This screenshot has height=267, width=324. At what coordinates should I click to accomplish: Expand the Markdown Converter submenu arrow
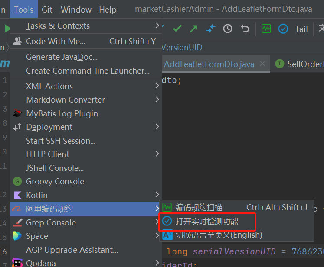(x=157, y=100)
